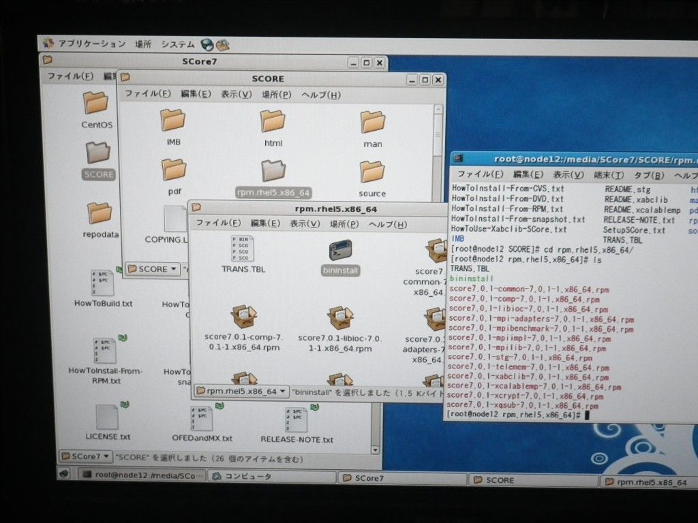The image size is (698, 523).
Task: Open 編集(E) menu in SCORE window
Action: (196, 94)
